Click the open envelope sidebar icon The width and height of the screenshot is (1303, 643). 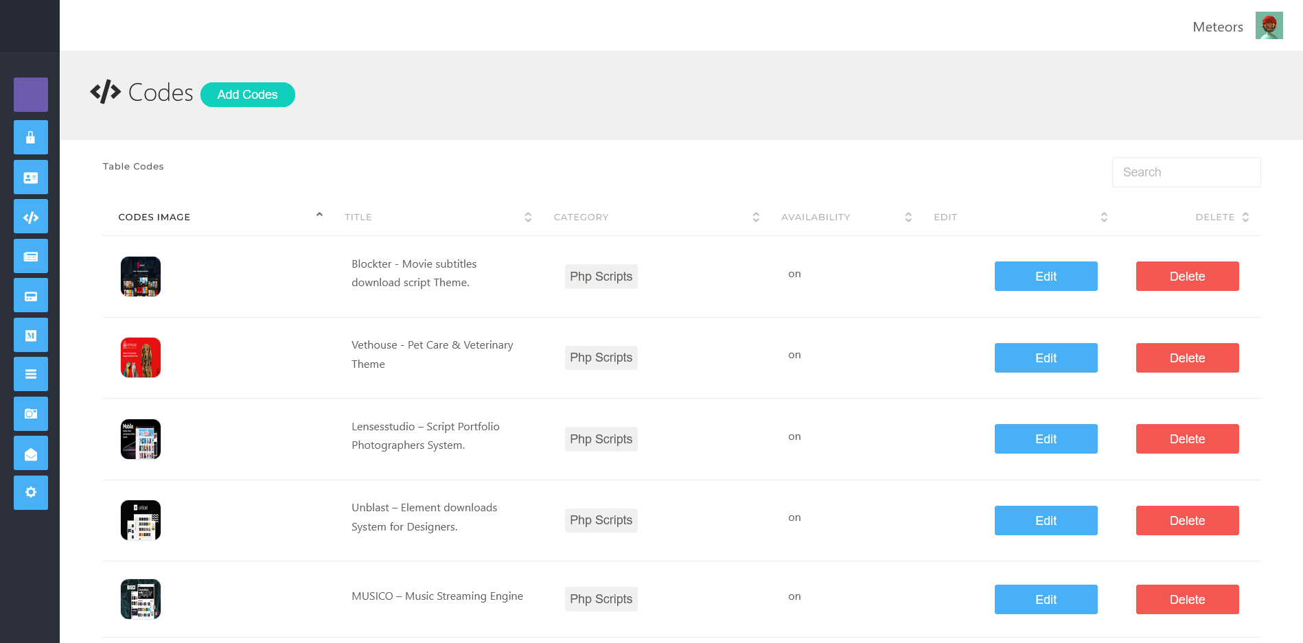(x=31, y=454)
